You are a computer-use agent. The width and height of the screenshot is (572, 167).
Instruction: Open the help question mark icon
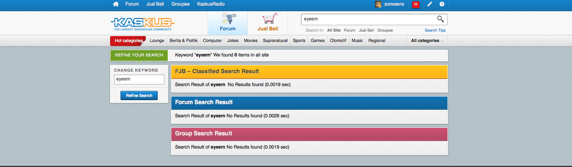click(442, 4)
